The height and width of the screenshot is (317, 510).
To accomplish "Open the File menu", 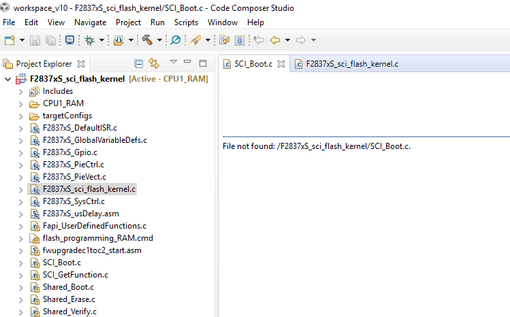I will (x=9, y=22).
